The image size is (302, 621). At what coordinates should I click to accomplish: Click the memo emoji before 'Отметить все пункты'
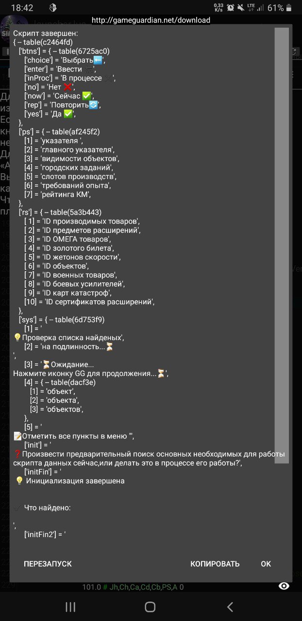pos(18,436)
